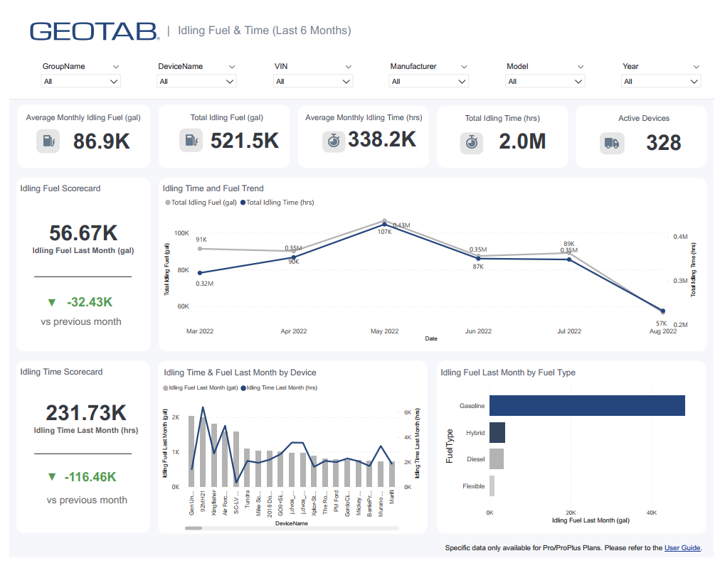This screenshot has width=725, height=568.
Task: Click the device chart horizontal scrollbar
Action: [x=203, y=528]
